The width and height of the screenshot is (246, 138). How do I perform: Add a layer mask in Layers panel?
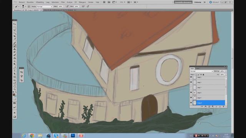tap(209, 107)
